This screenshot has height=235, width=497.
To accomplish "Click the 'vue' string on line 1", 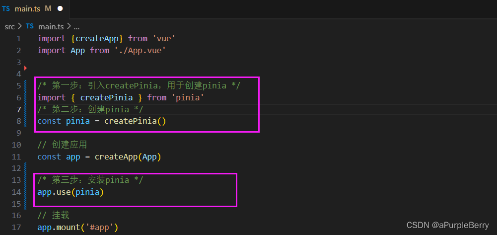I will click(x=164, y=39).
